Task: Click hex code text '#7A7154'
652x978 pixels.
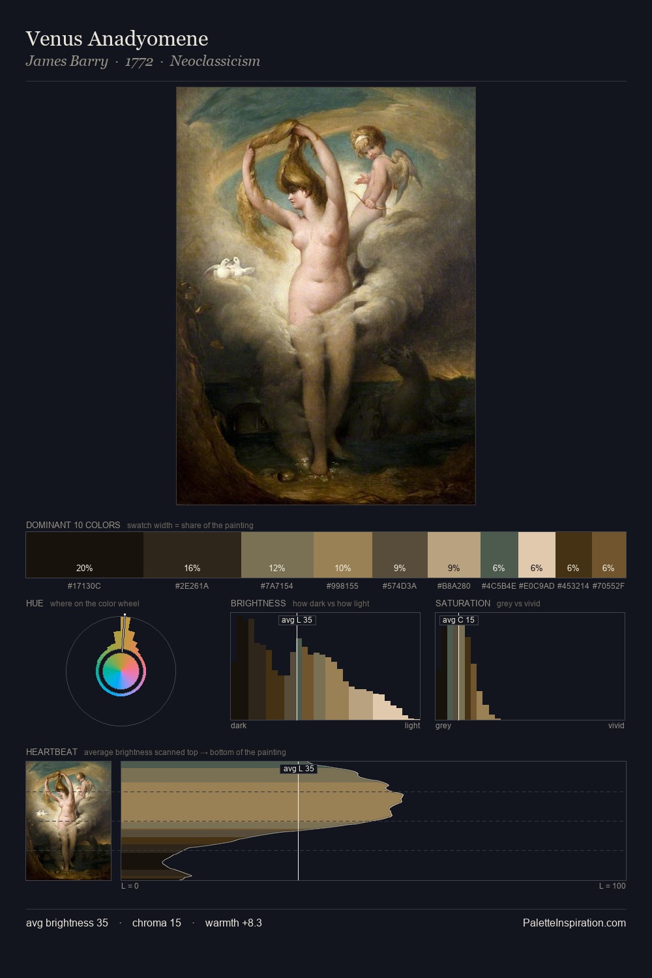Action: (x=277, y=586)
